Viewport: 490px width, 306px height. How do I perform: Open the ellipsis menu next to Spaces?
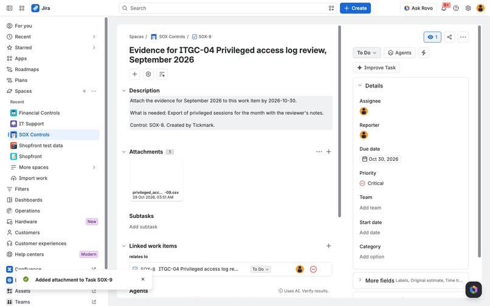tap(94, 91)
